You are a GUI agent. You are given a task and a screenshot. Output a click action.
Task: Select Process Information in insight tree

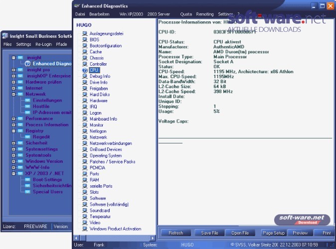click(x=47, y=124)
